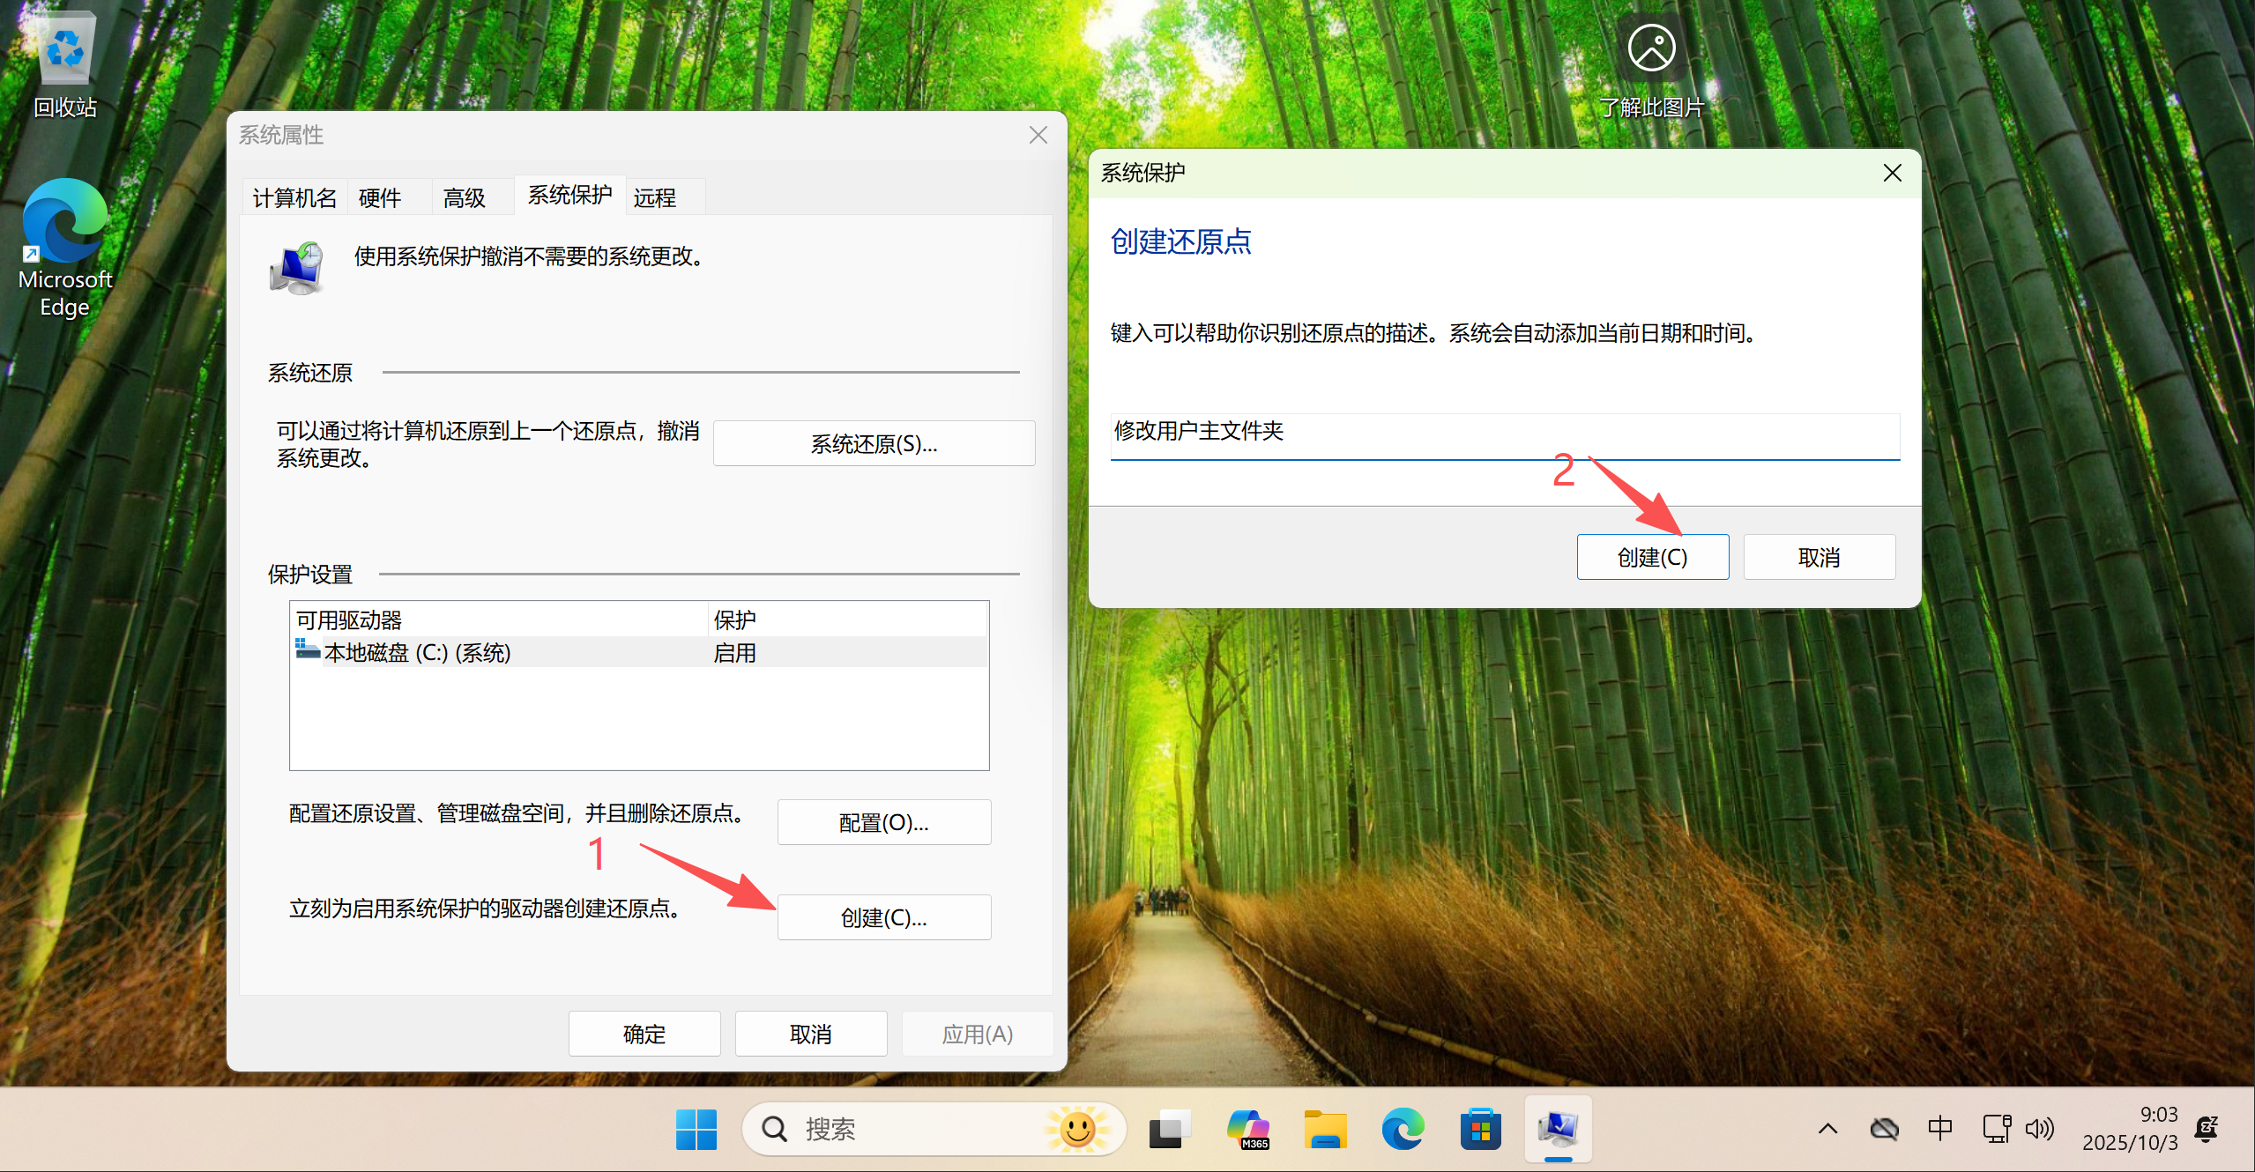Expand the hidden tray icons chevron
Image resolution: width=2255 pixels, height=1172 pixels.
click(x=1827, y=1129)
